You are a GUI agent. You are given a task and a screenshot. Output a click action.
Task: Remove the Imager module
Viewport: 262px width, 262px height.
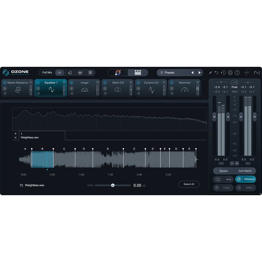[97, 82]
